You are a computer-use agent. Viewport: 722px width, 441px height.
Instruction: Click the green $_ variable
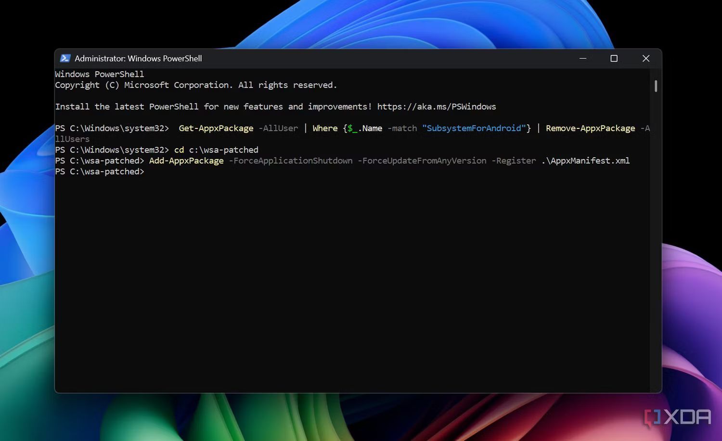(x=352, y=128)
